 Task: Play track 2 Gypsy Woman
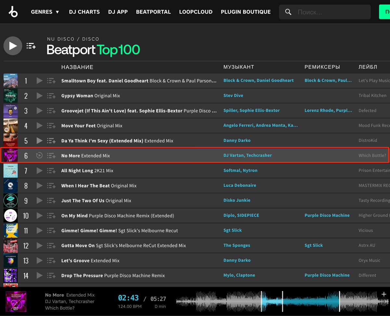[x=39, y=95]
